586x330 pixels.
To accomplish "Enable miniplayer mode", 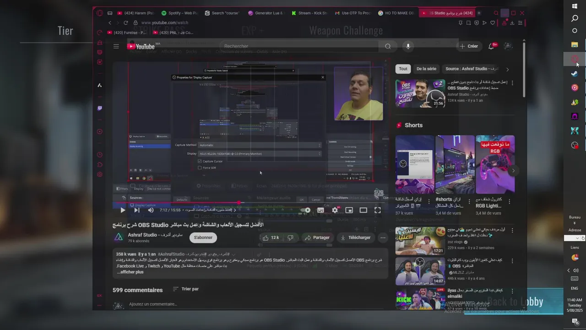I will point(349,210).
